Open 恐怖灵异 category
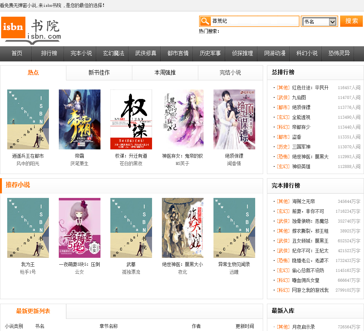The width and height of the screenshot is (364, 331). (339, 53)
